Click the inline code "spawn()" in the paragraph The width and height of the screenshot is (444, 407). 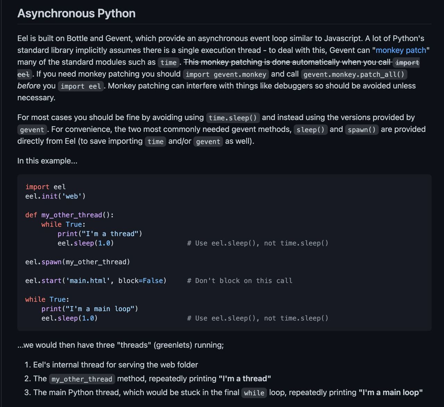coord(362,130)
